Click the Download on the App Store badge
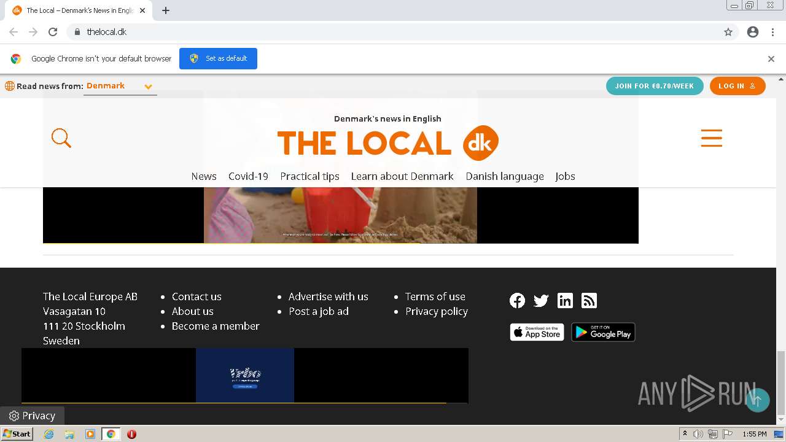 tap(537, 332)
